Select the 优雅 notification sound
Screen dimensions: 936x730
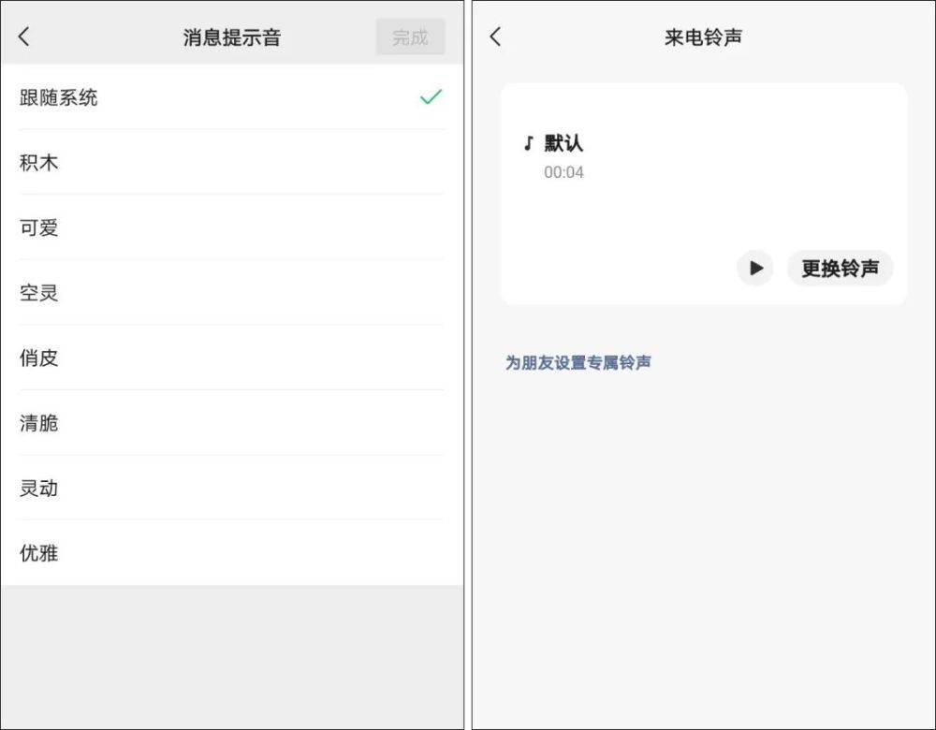pyautogui.click(x=231, y=553)
